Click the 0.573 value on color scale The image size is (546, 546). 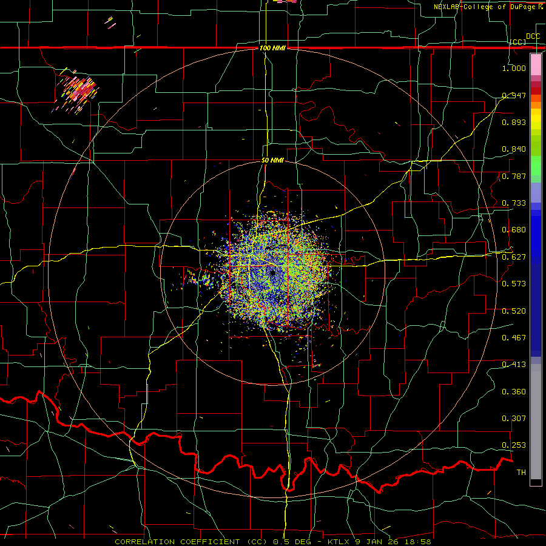tap(514, 284)
